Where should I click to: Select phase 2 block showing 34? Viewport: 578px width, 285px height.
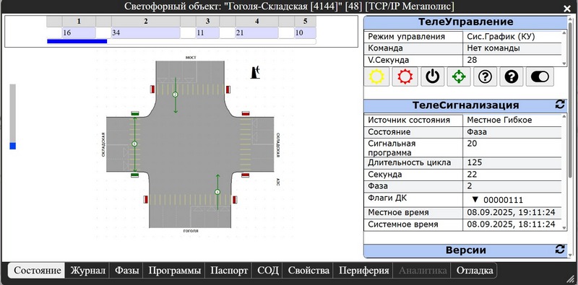[146, 32]
